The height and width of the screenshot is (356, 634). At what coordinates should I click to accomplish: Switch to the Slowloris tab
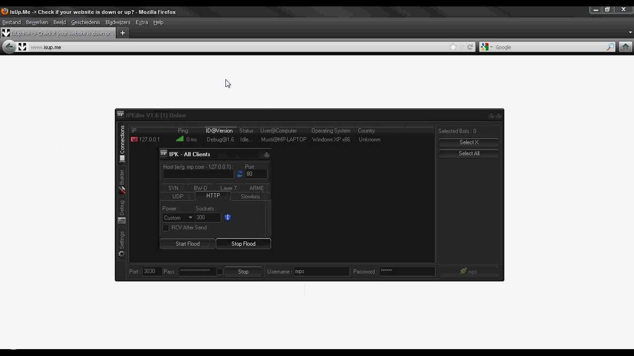250,196
